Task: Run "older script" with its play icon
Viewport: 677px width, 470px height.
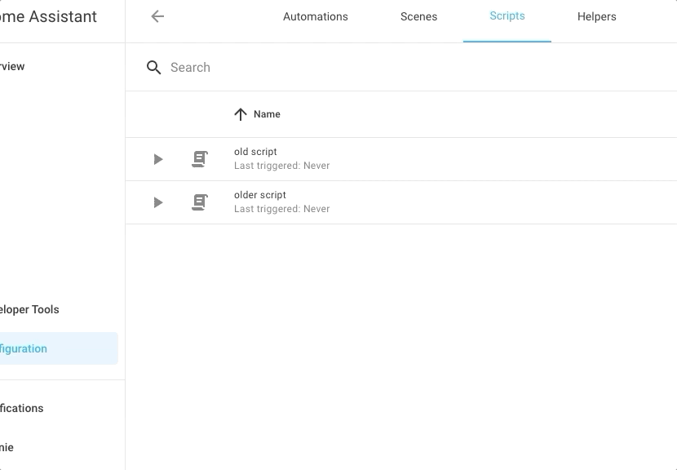Action: (x=157, y=202)
